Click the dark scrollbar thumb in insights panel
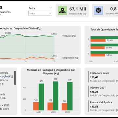118x118 pixels. tap(15, 78)
